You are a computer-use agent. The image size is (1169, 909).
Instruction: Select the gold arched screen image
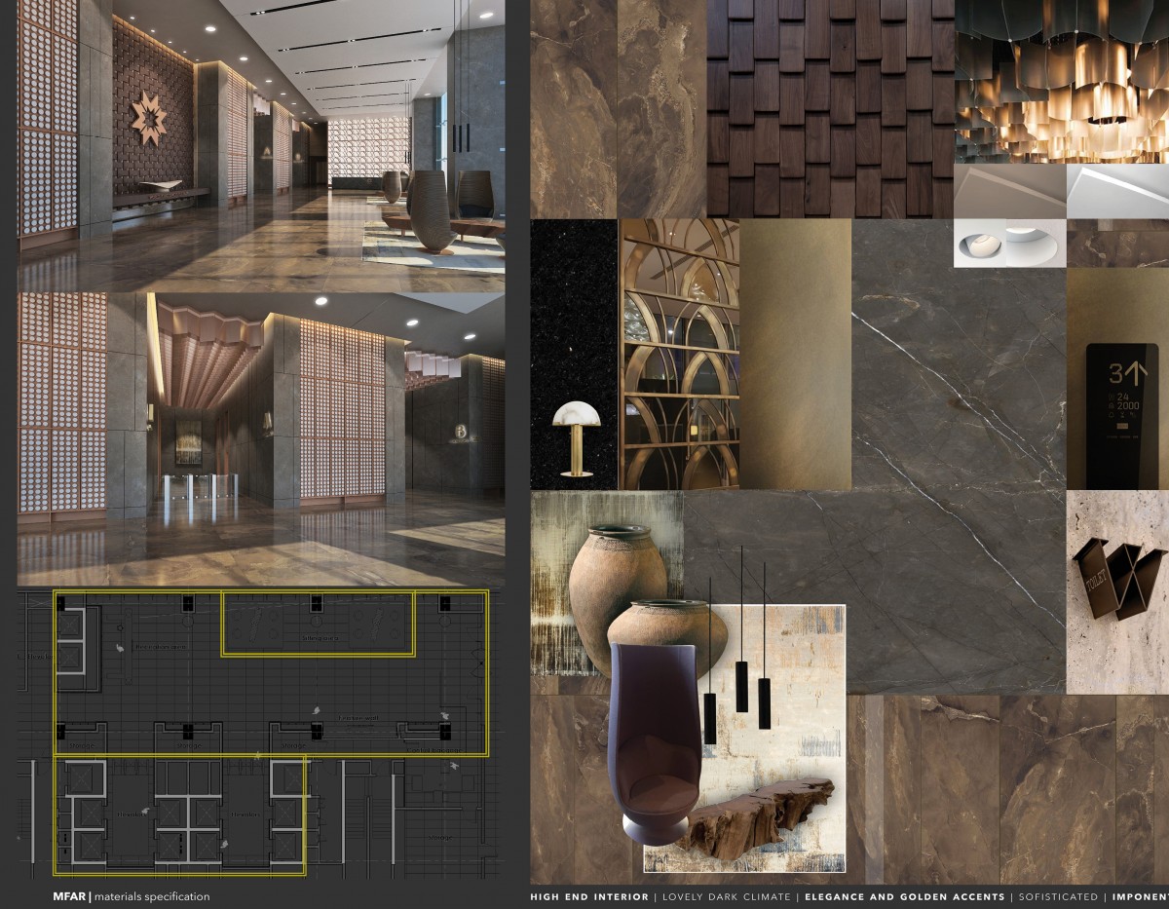(x=678, y=354)
